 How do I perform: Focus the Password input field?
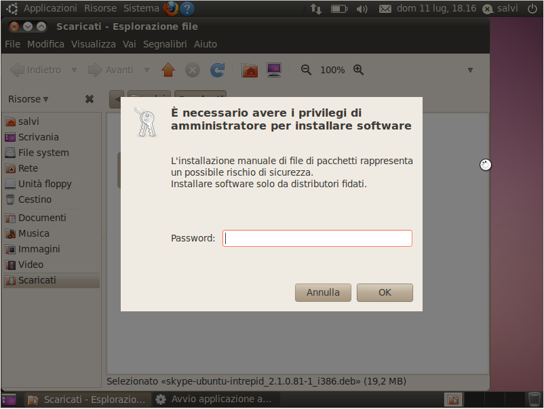coord(317,238)
